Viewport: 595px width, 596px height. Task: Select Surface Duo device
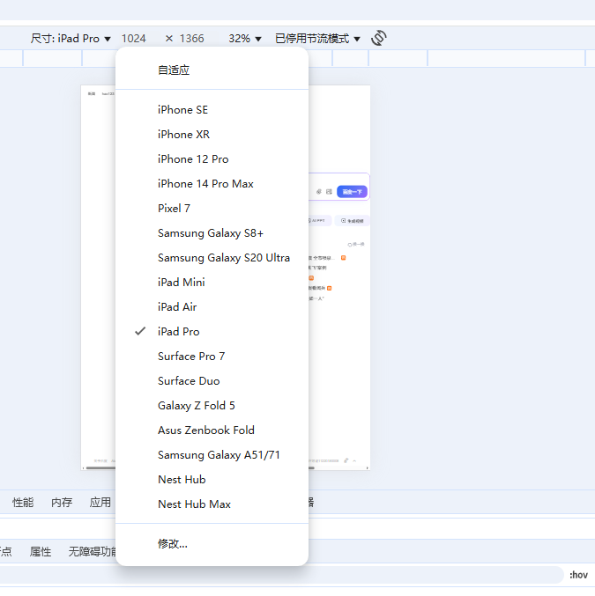212,381
